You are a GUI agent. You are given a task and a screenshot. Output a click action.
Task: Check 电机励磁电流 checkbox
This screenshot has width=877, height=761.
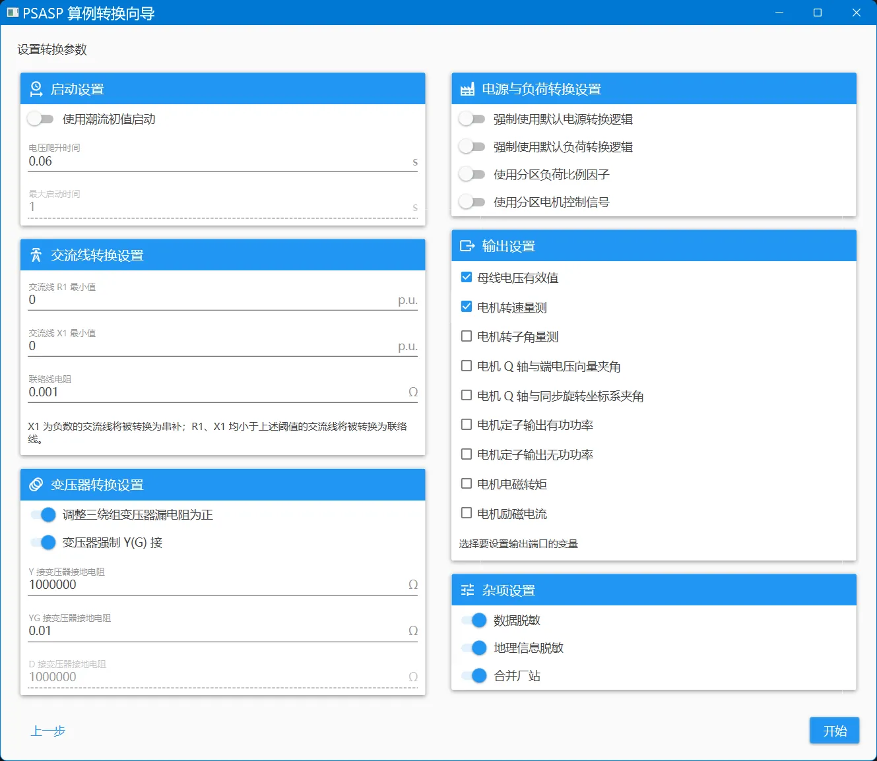pos(467,513)
